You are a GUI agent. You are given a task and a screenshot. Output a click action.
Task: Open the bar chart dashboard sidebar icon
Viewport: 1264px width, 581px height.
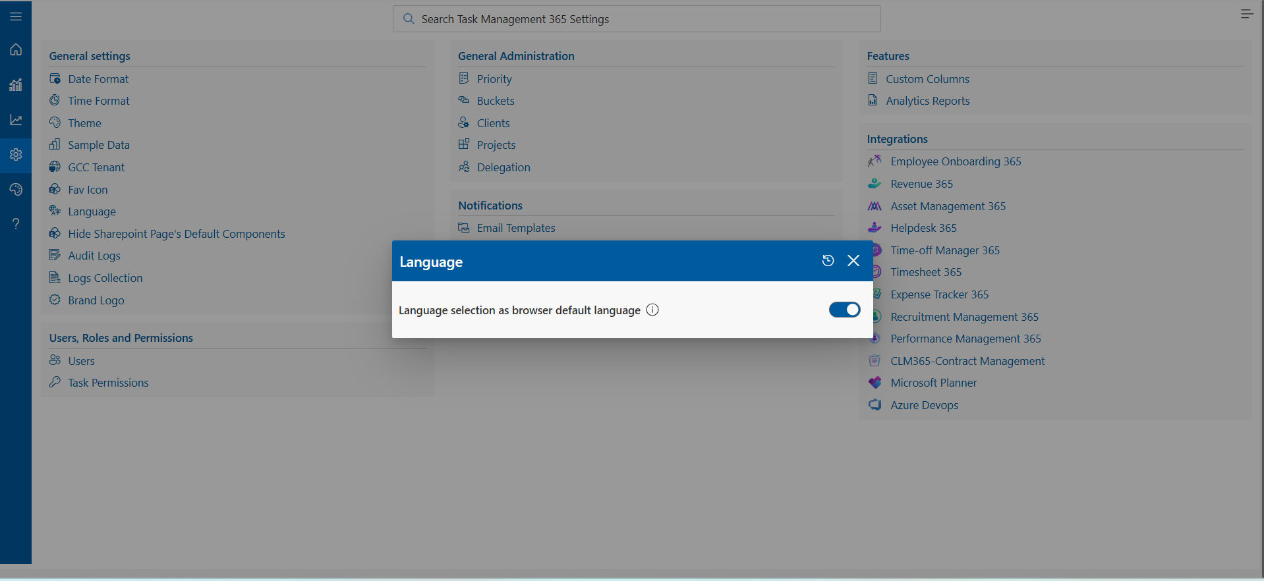pos(16,85)
